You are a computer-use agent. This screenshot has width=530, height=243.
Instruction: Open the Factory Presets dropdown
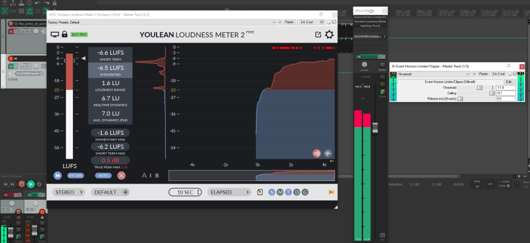point(152,22)
